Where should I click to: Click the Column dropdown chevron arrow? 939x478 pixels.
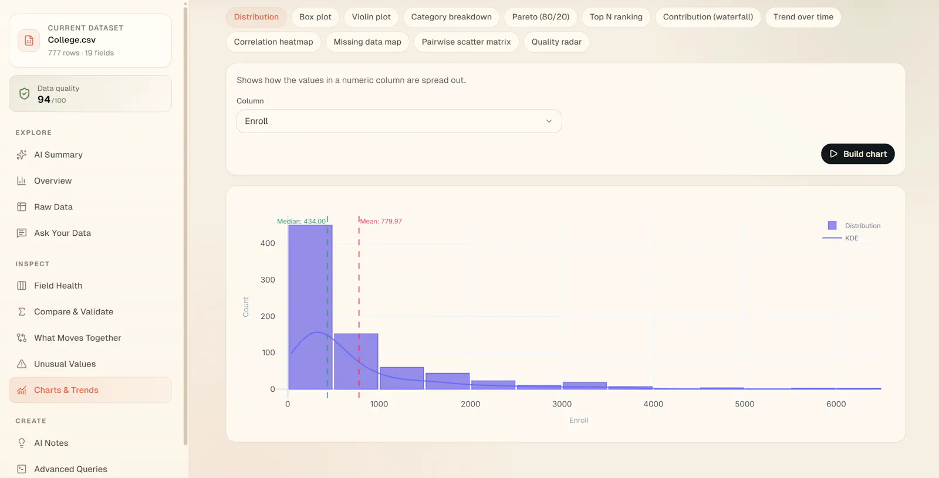549,121
